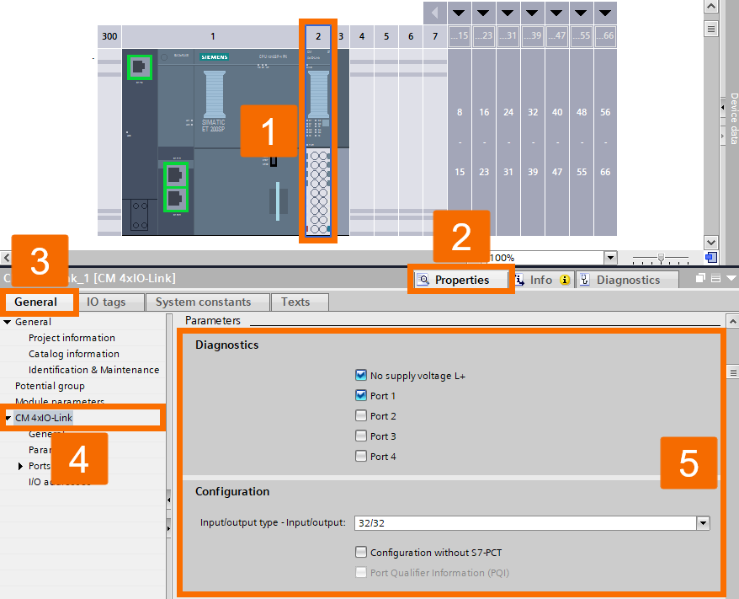Screen dimensions: 739x599
Task: Open the System constants tab
Action: (203, 302)
